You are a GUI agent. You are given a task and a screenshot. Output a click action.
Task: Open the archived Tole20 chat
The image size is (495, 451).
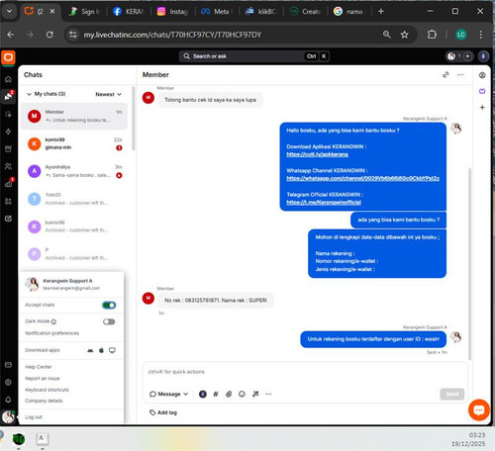[x=74, y=199]
